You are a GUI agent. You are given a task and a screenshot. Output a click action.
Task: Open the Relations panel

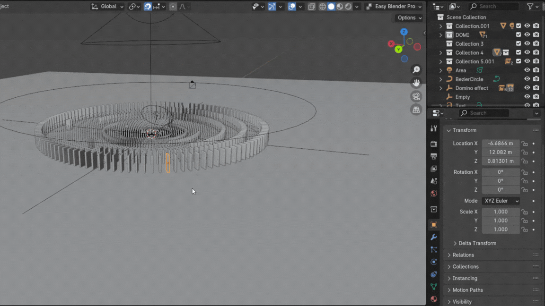(463, 255)
